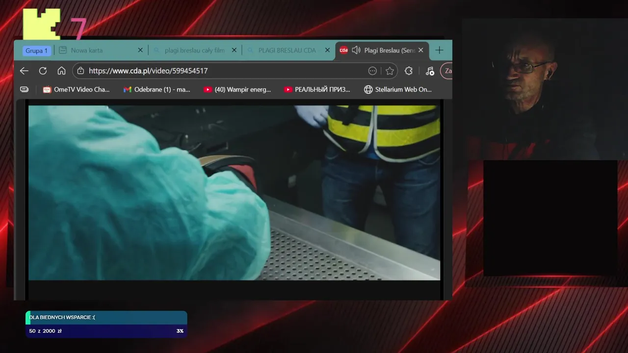The width and height of the screenshot is (628, 353).
Task: Open the profile button next to media icon
Action: coord(446,71)
